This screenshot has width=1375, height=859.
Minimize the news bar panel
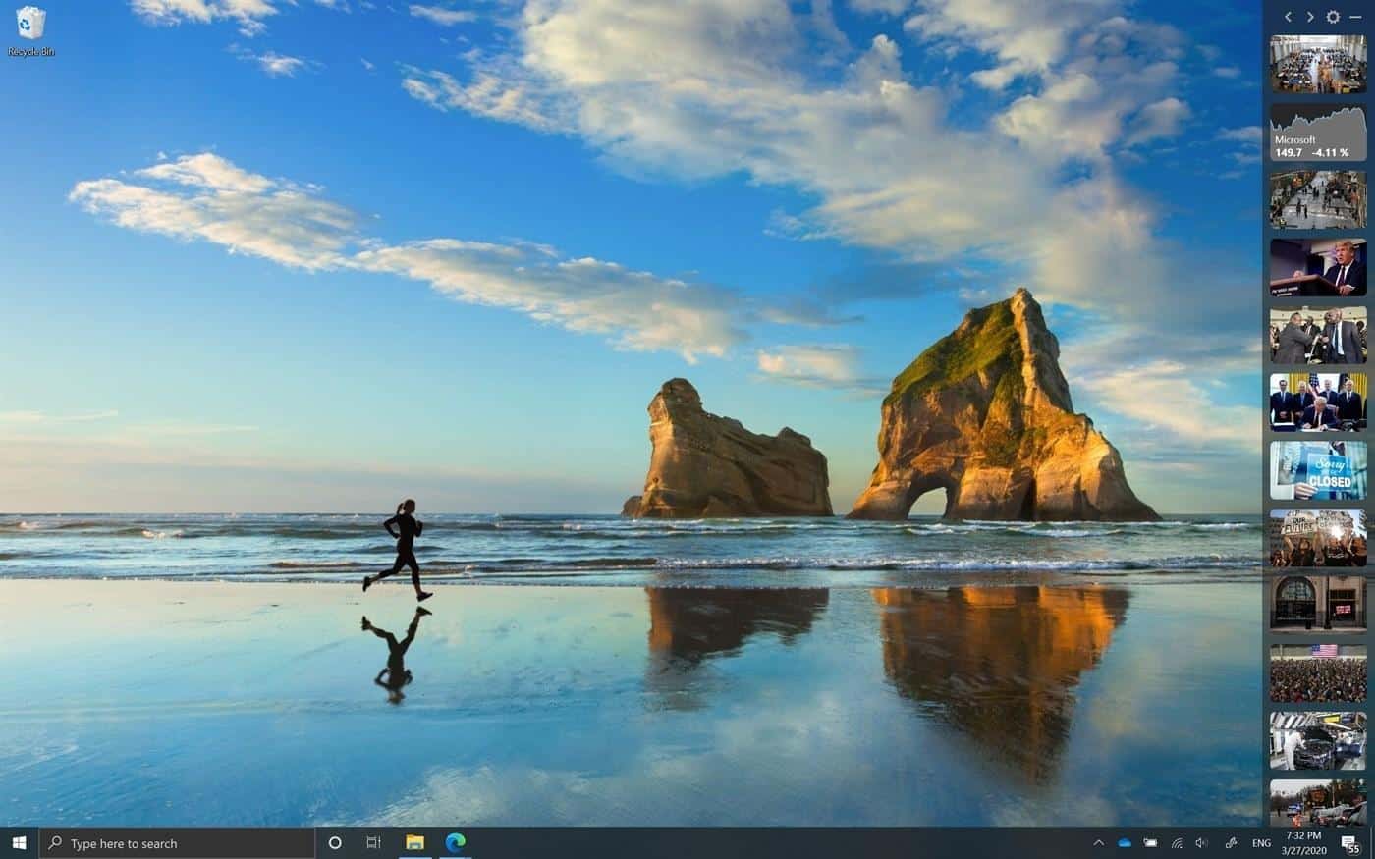tap(1355, 17)
